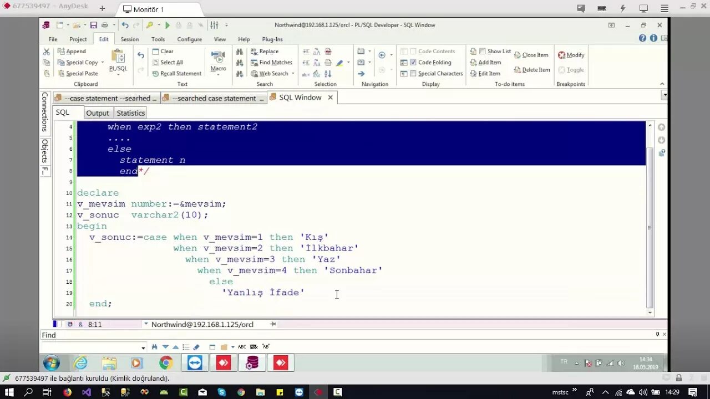This screenshot has height=399, width=710.
Task: Open the Session ribbon tab
Action: tap(130, 39)
